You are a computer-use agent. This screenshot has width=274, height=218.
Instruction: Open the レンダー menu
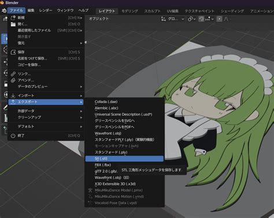(x=46, y=10)
